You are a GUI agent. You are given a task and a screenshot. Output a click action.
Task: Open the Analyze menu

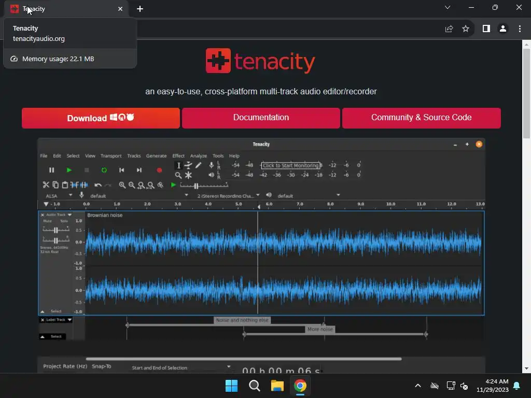199,155
